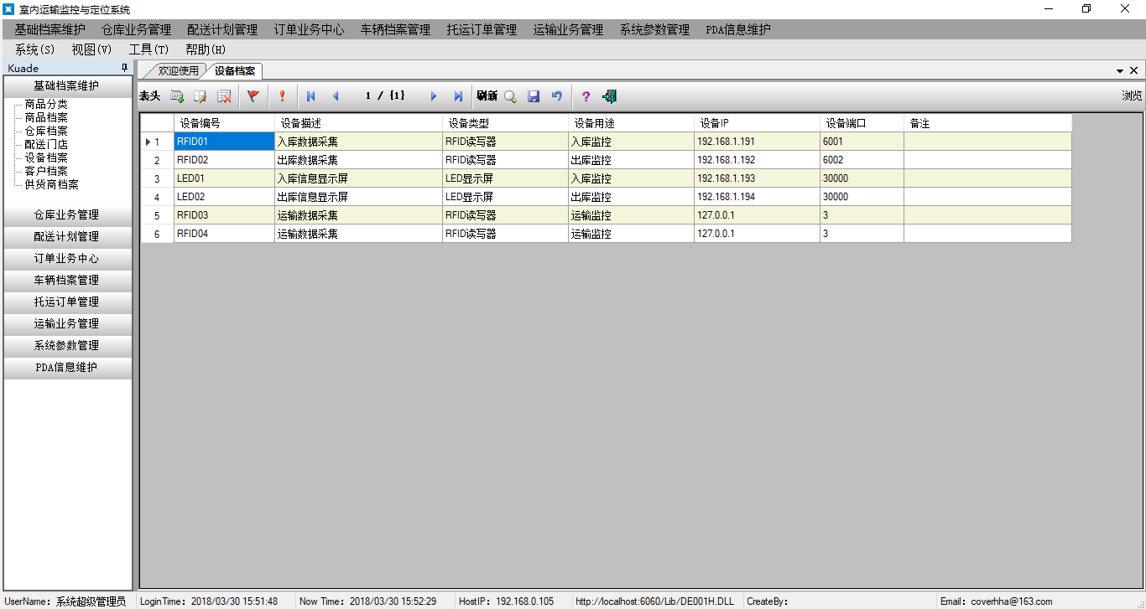
Task: Select the LED02 device number cell
Action: [224, 197]
